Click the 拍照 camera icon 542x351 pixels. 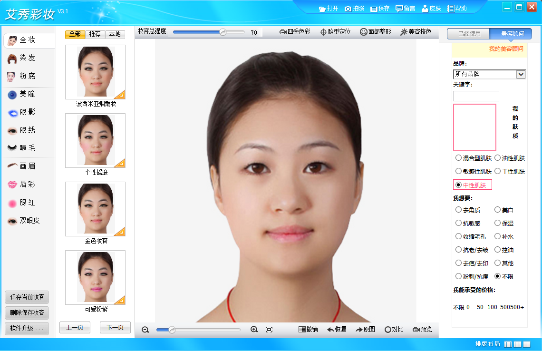coord(348,9)
